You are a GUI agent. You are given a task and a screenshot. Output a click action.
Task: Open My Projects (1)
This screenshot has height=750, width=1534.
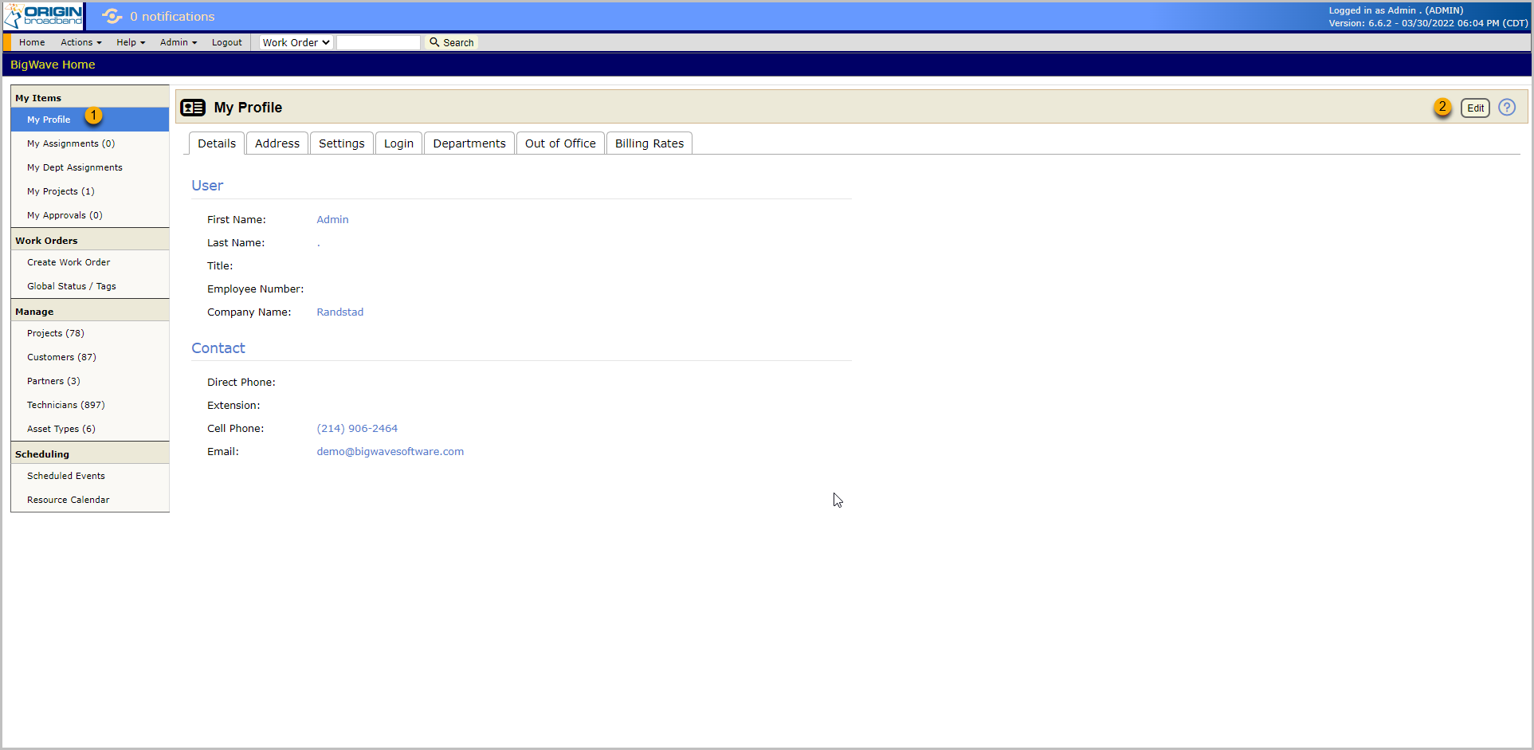pos(90,191)
